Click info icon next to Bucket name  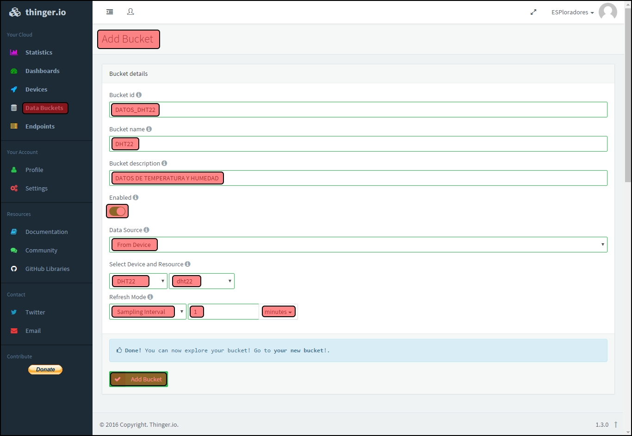click(x=149, y=129)
